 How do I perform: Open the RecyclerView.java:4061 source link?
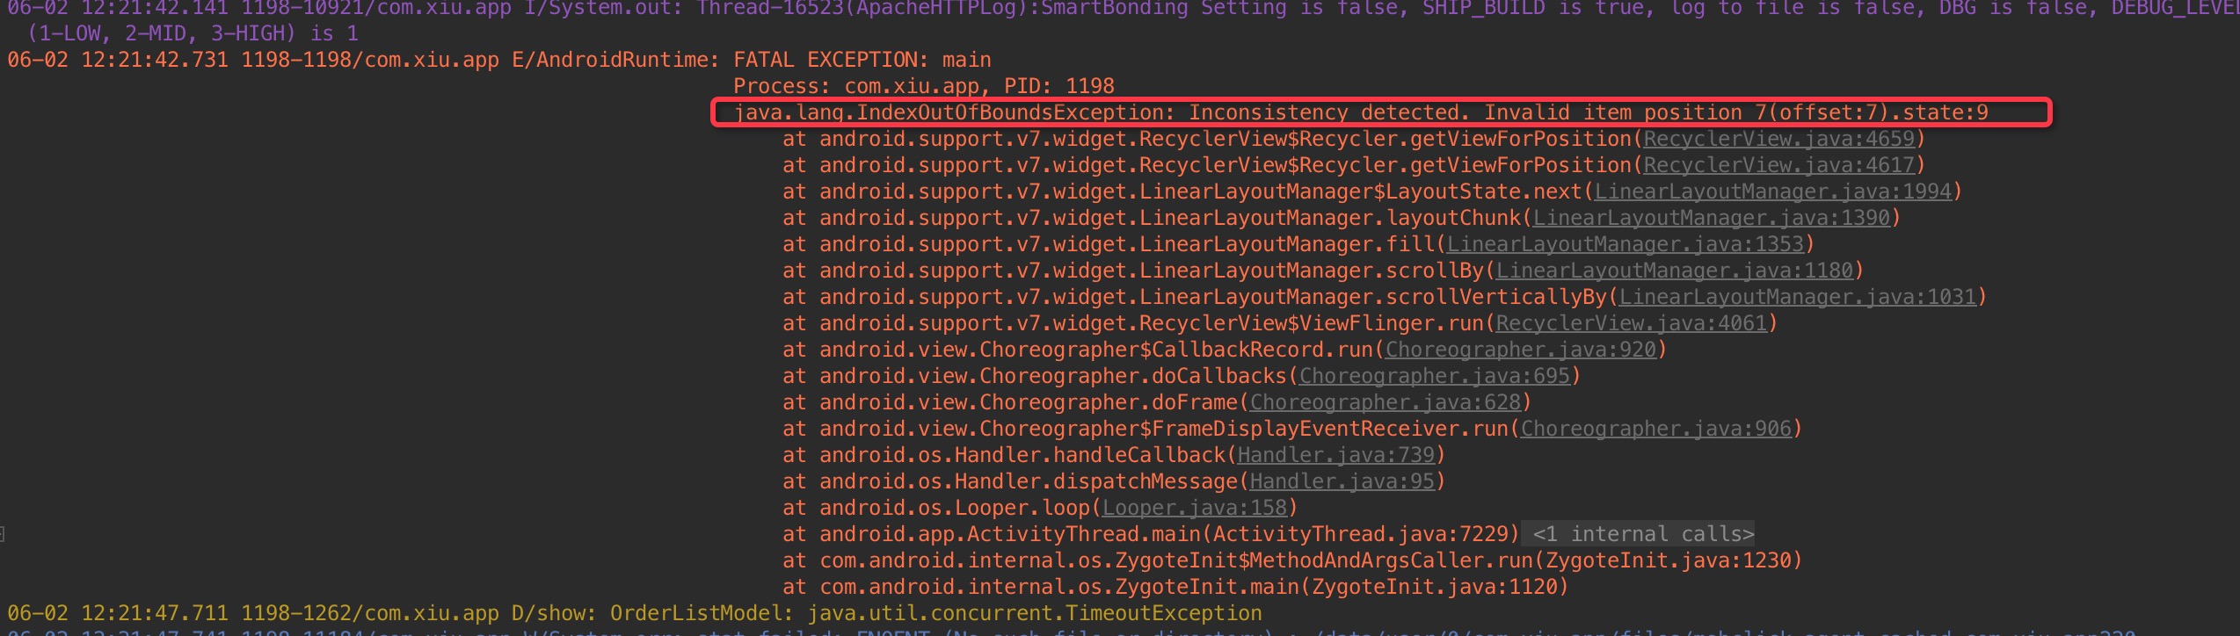1631,323
